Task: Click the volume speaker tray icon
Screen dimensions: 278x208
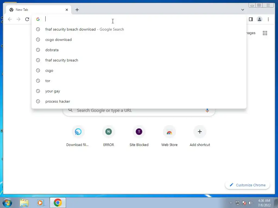Action: (251, 203)
